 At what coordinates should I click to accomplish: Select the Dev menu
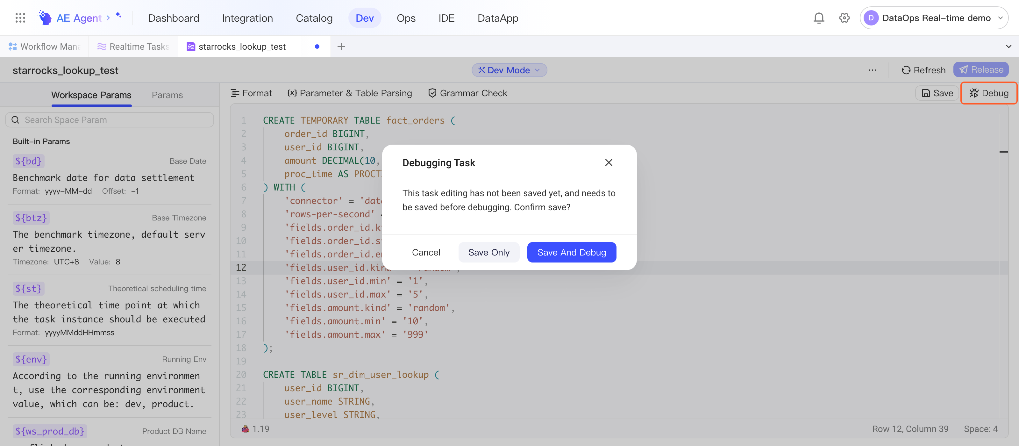click(x=364, y=18)
